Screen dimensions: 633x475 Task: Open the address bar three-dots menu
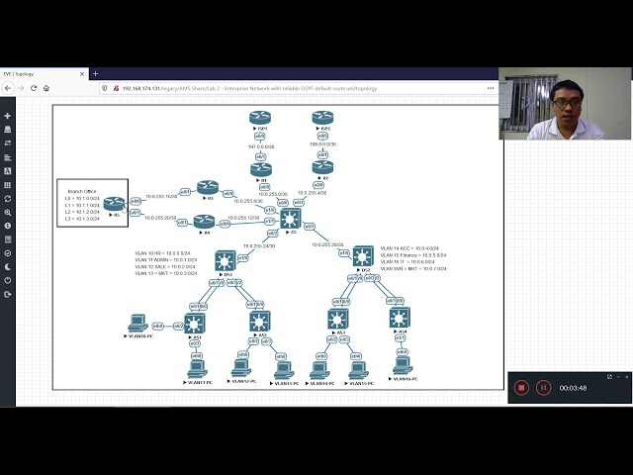click(491, 88)
